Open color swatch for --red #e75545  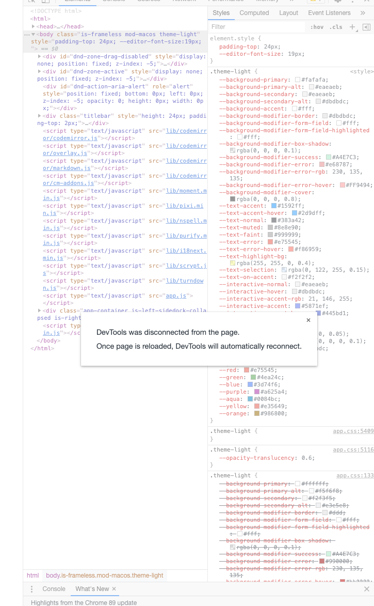click(x=246, y=370)
